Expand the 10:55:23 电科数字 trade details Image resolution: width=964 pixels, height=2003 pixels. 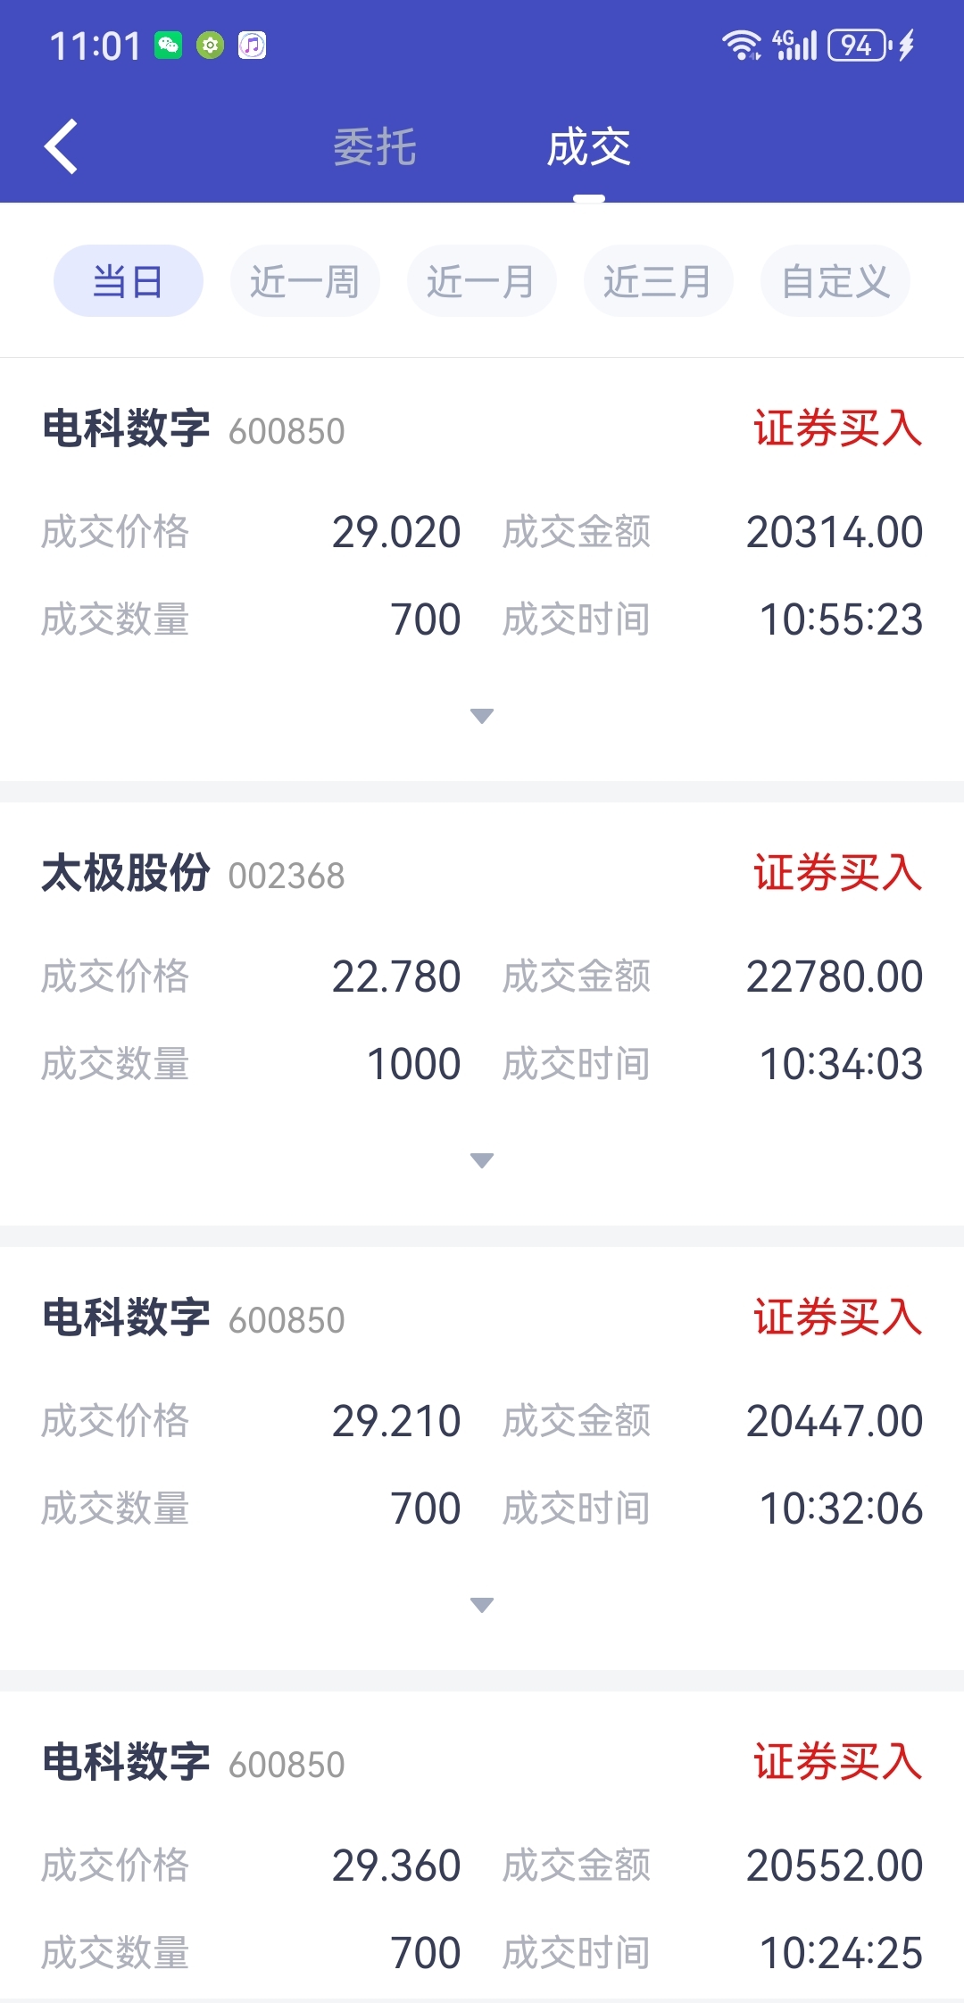point(482,716)
